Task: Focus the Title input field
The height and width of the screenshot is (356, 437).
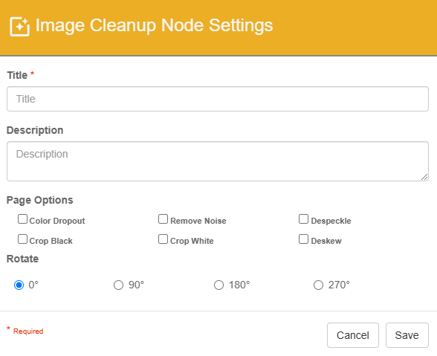Action: tap(218, 99)
